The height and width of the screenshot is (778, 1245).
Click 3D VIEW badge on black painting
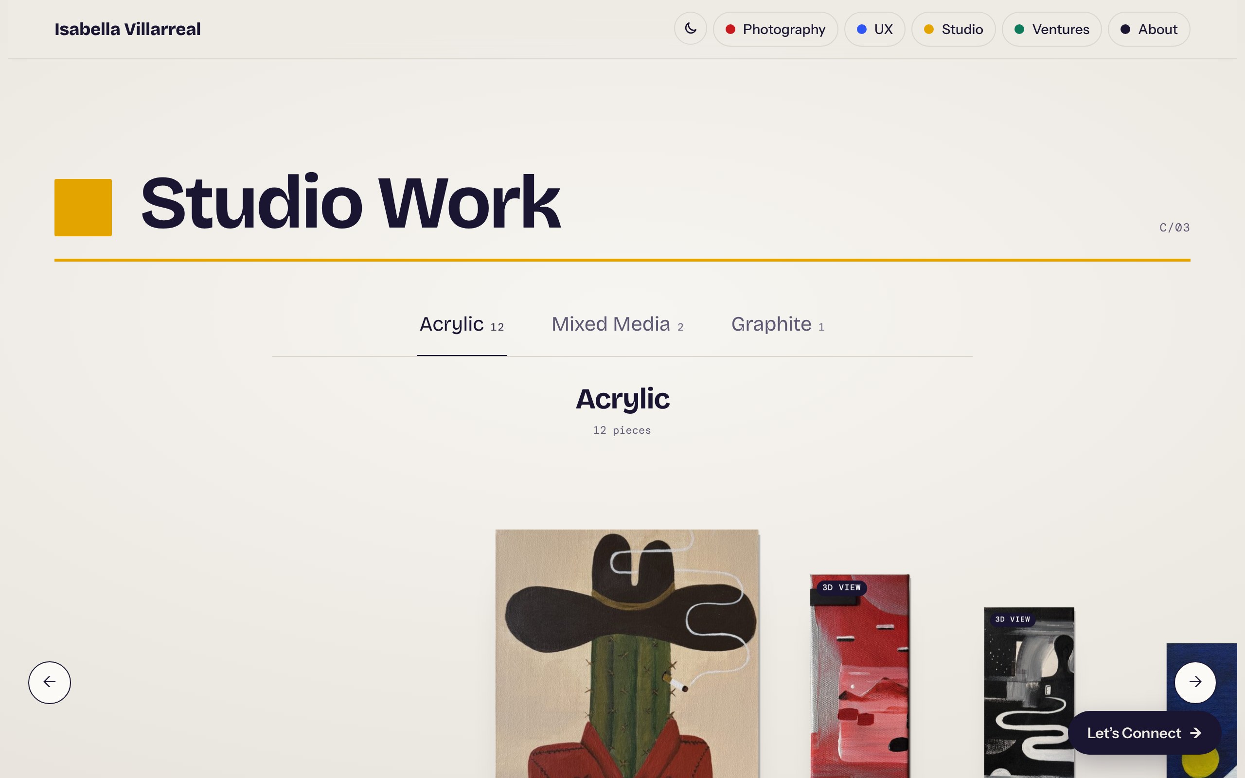point(1013,619)
